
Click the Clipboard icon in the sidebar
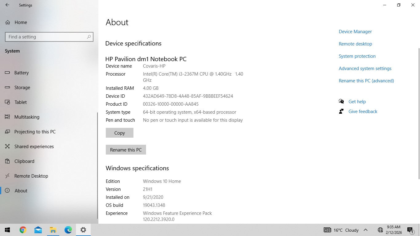8,161
